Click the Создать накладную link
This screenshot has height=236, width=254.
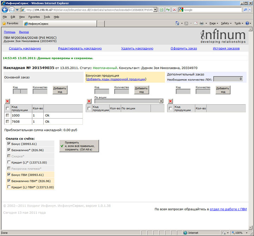click(x=25, y=48)
